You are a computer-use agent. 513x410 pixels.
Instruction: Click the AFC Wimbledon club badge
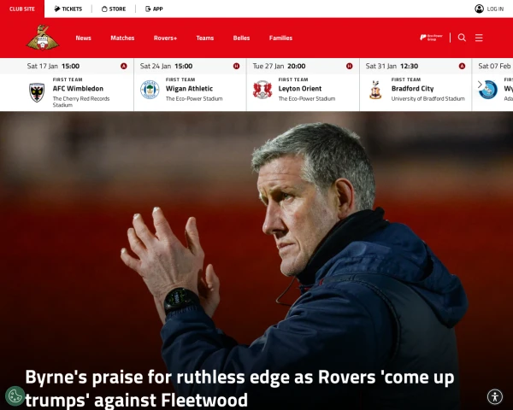click(x=37, y=92)
